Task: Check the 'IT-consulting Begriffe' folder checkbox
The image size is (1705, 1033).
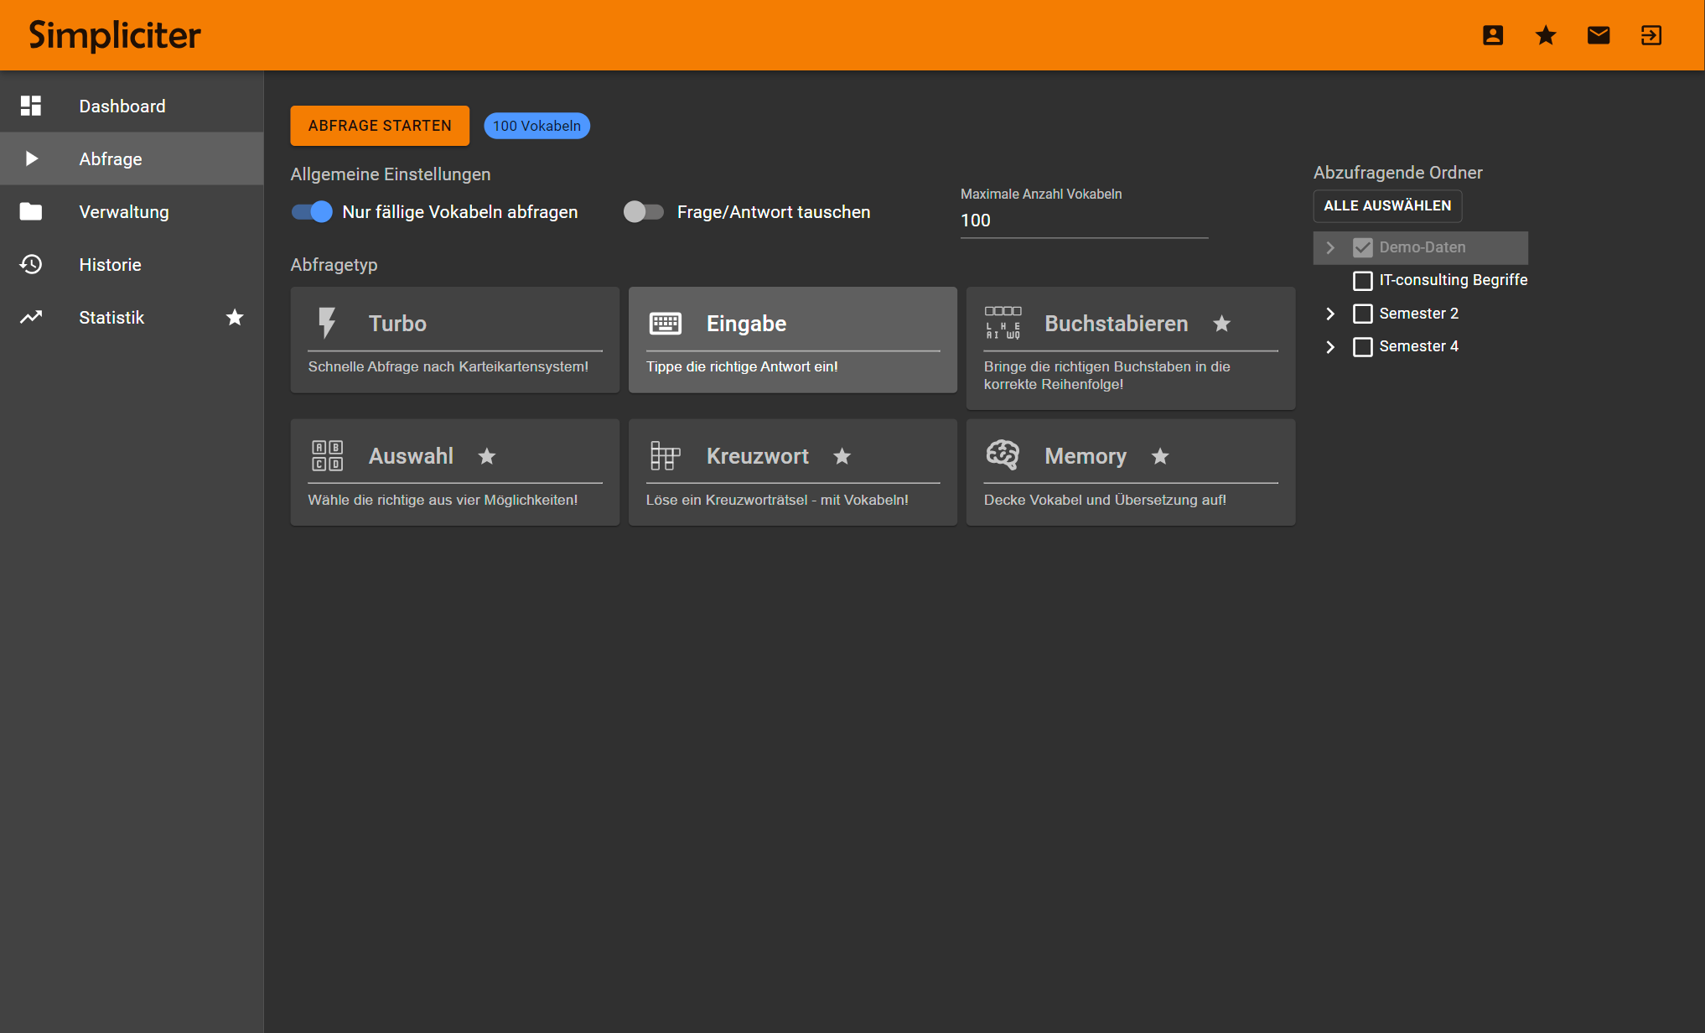Action: [x=1363, y=280]
